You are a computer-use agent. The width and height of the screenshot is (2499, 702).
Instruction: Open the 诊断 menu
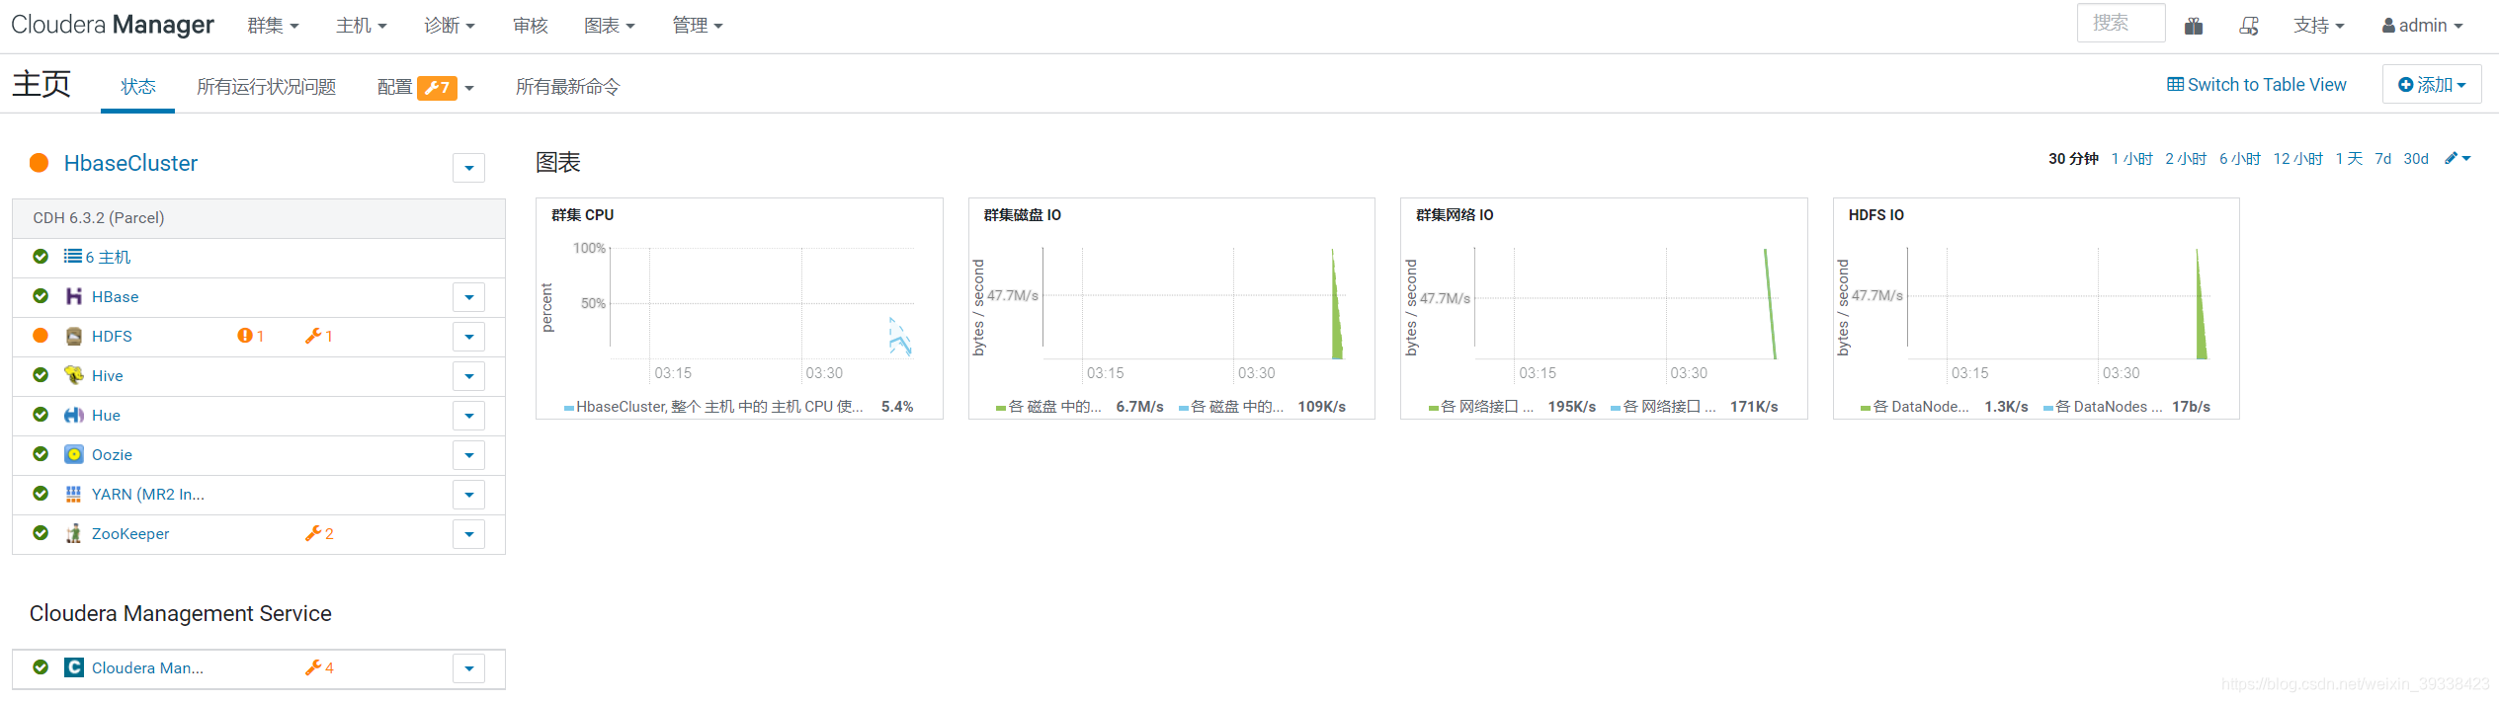pyautogui.click(x=450, y=26)
